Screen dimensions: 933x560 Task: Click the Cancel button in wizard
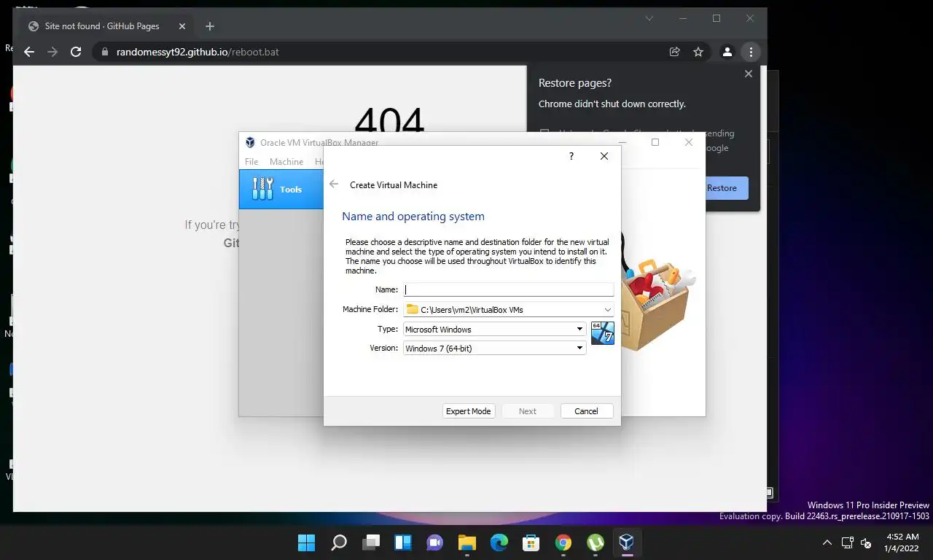tap(587, 411)
